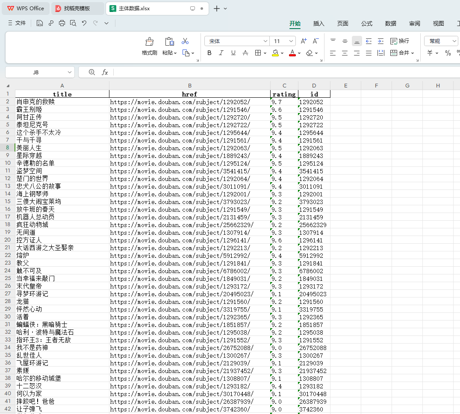The height and width of the screenshot is (414, 460).
Task: Click the Percent style icon
Action: click(448, 53)
